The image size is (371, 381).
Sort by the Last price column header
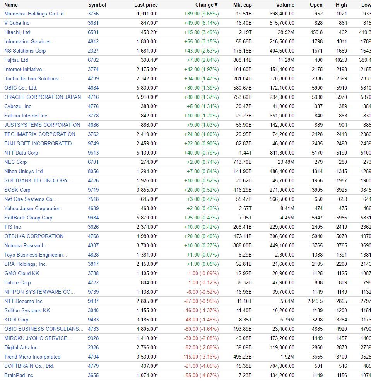coord(146,5)
